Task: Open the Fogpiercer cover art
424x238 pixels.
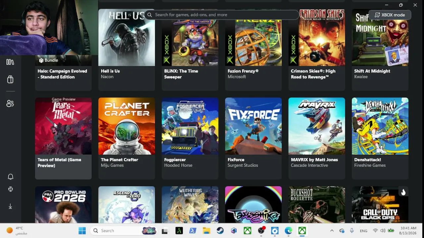Action: [x=190, y=126]
